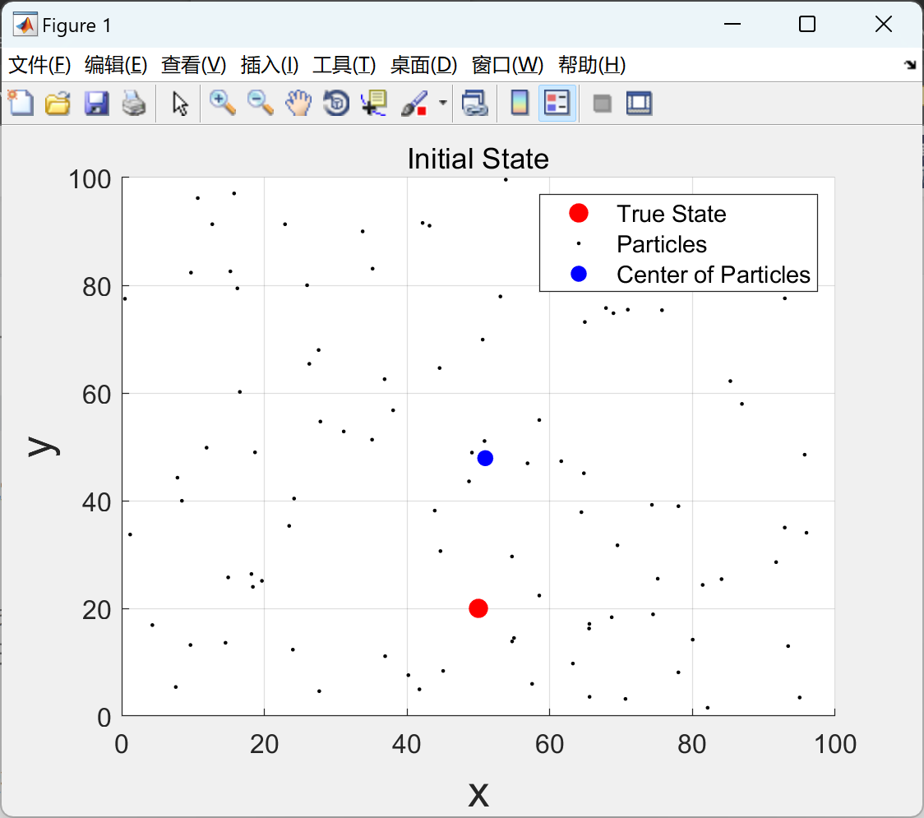This screenshot has height=818, width=924.
Task: Click the Link Plot icon
Action: pyautogui.click(x=474, y=103)
